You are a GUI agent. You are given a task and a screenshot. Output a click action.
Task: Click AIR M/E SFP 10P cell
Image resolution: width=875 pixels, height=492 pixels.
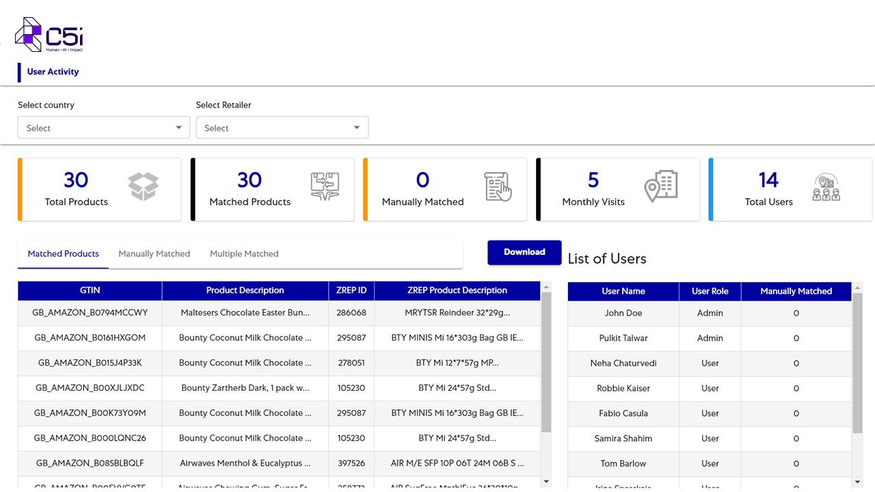pos(457,463)
